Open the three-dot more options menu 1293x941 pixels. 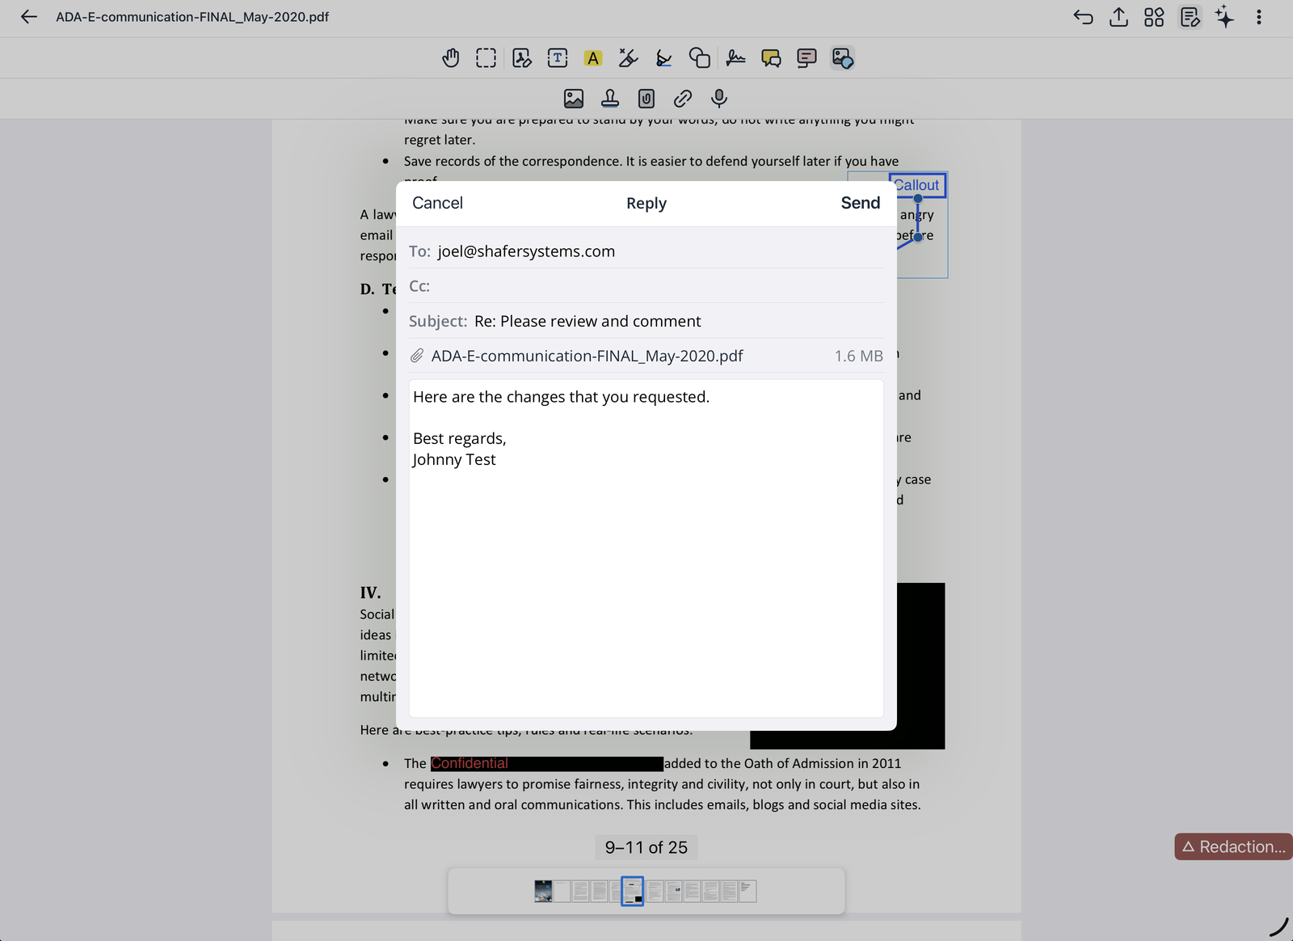point(1258,17)
